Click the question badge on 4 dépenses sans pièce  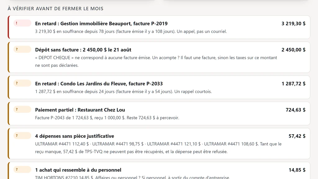[22, 135]
